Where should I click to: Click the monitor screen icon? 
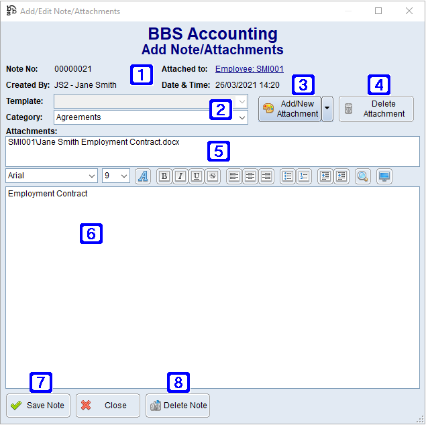pyautogui.click(x=384, y=176)
